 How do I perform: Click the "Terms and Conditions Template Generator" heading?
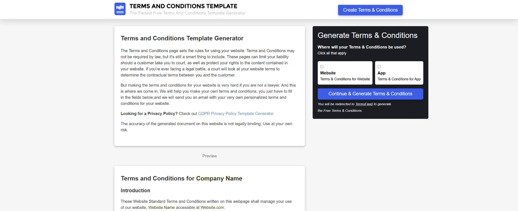(x=182, y=39)
